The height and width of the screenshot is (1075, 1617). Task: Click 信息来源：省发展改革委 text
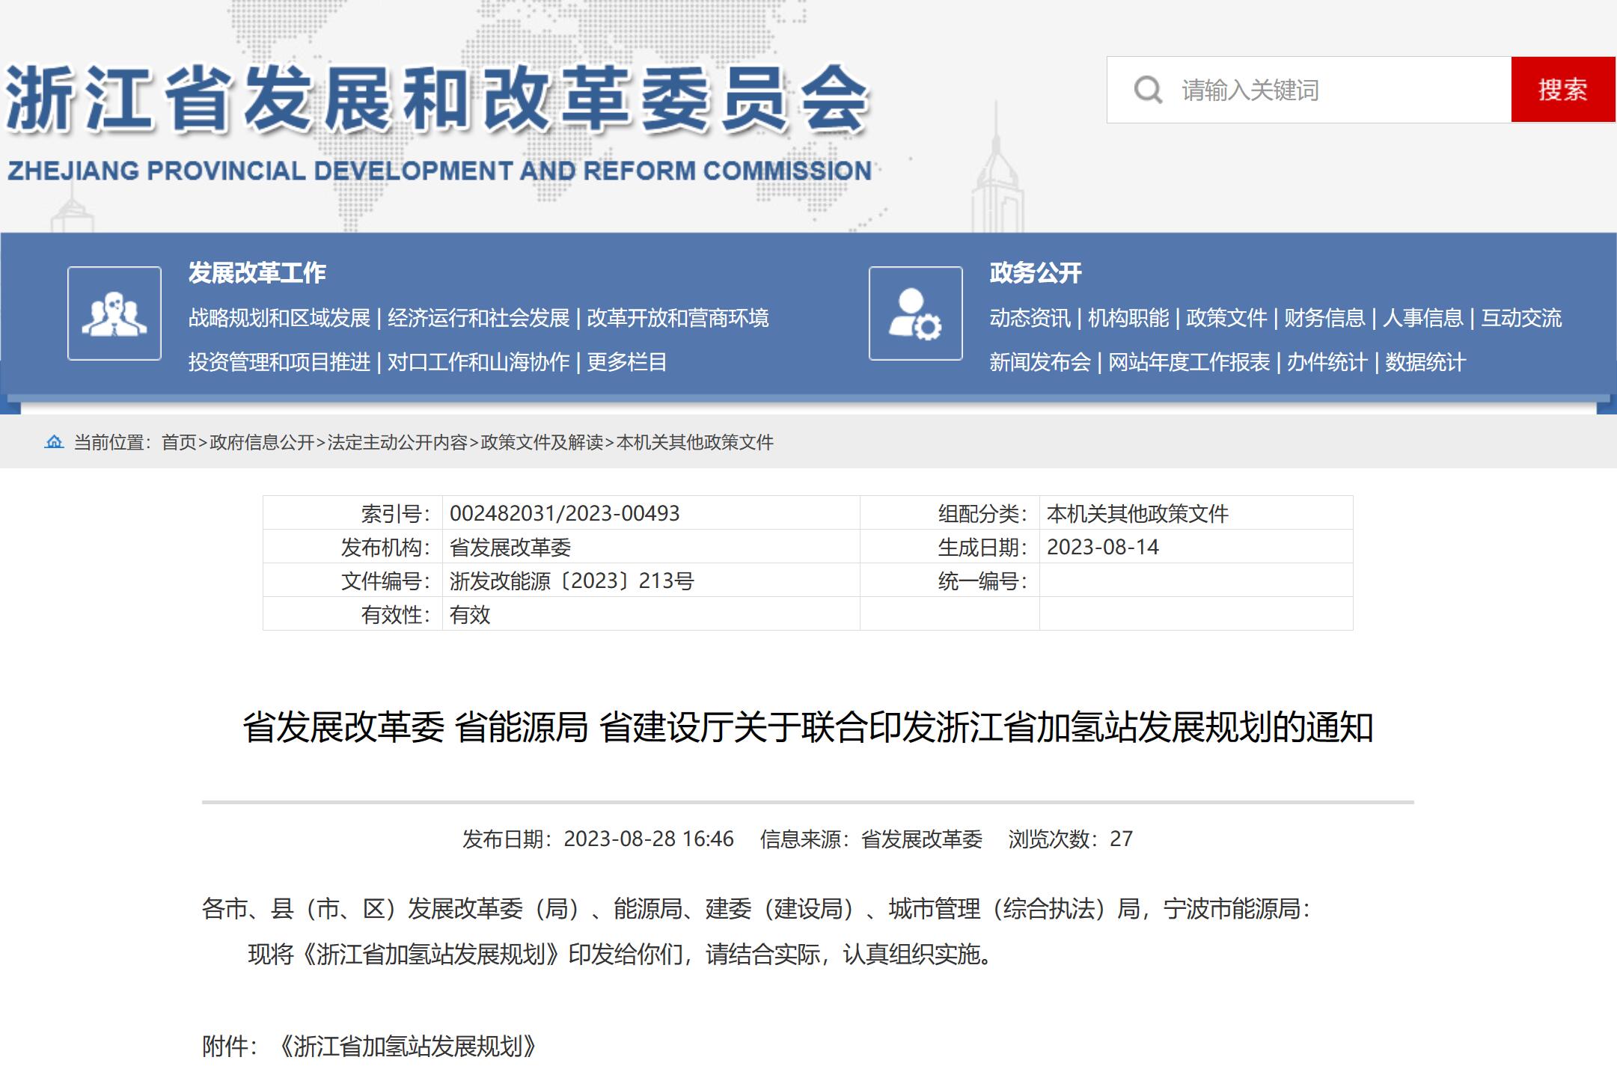pos(872,839)
